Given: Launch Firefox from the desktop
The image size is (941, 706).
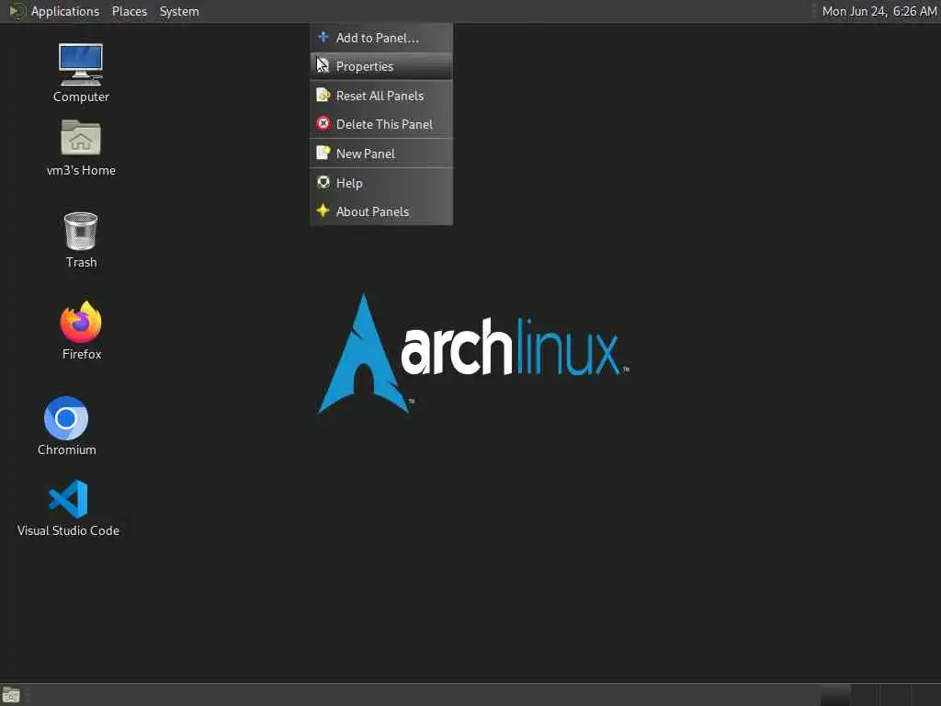Looking at the screenshot, I should [x=81, y=330].
